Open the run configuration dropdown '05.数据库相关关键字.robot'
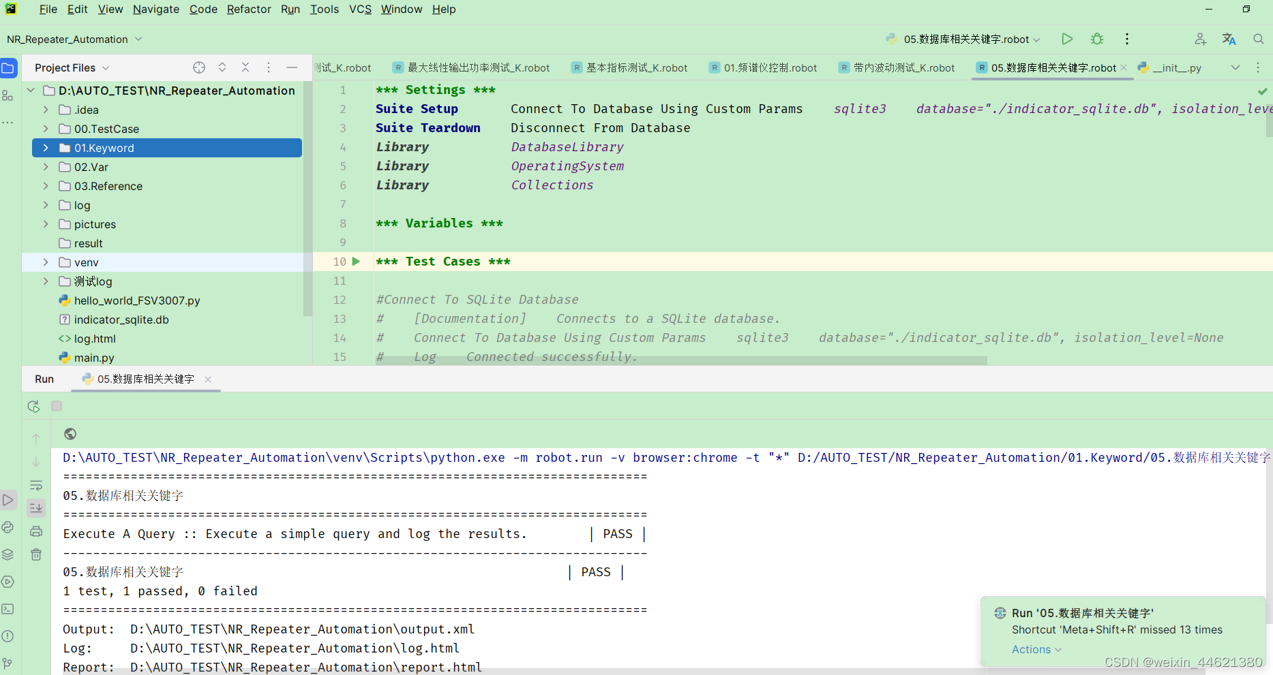This screenshot has width=1273, height=675. coord(961,39)
